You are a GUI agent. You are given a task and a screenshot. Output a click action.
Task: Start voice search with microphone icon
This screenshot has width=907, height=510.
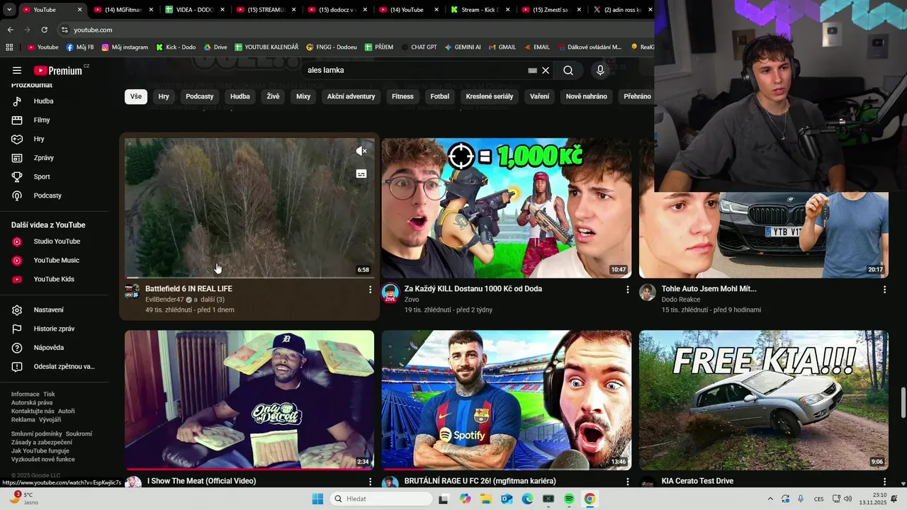pos(600,70)
